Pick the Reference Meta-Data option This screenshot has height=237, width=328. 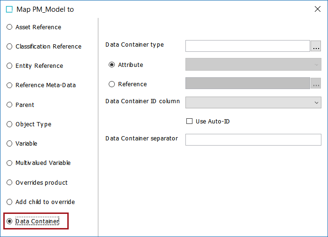point(9,85)
